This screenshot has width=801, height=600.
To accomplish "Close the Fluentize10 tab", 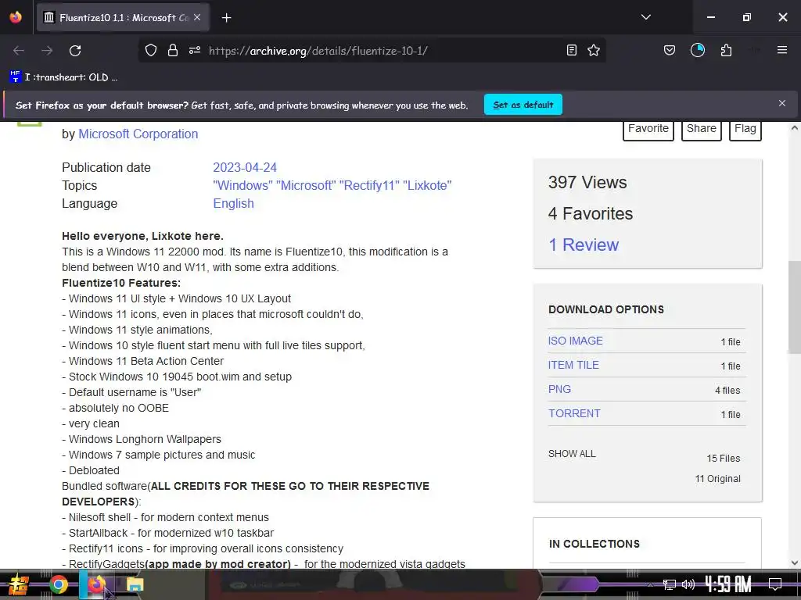I will tap(197, 17).
